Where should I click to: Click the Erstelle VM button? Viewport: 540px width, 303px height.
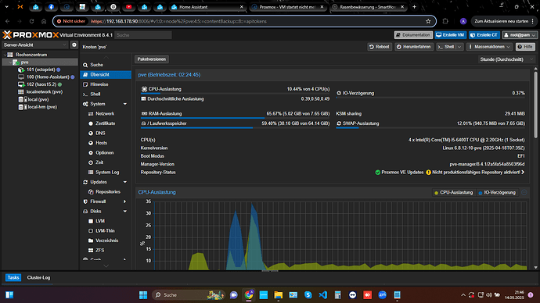point(450,35)
